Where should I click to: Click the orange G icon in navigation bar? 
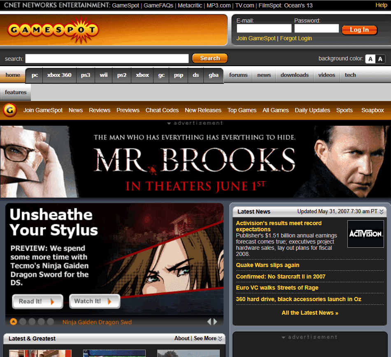(10, 110)
